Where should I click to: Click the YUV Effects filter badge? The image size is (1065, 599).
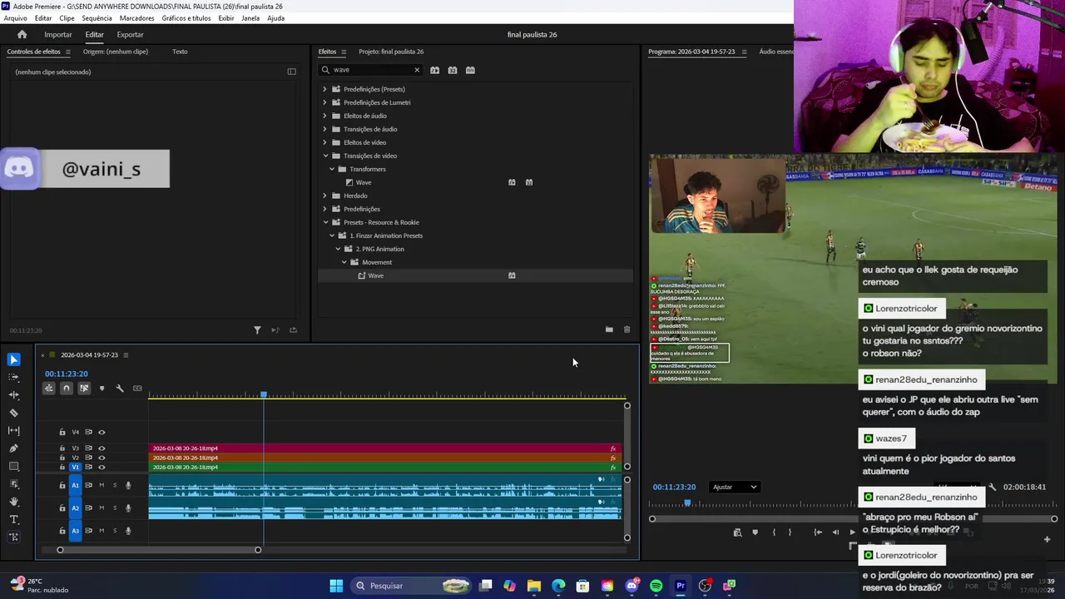coord(470,70)
